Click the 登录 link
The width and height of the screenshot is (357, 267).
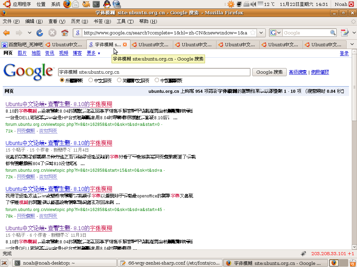coord(344,53)
